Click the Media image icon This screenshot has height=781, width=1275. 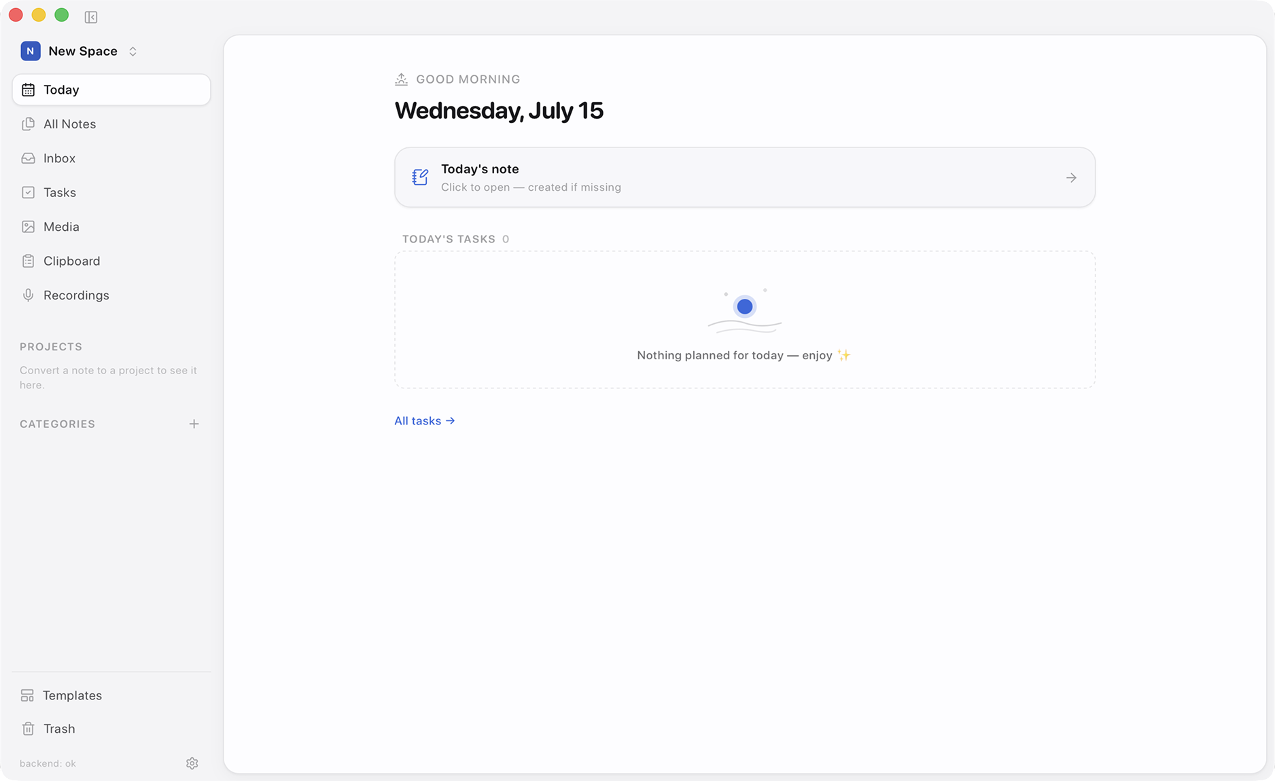click(x=28, y=227)
